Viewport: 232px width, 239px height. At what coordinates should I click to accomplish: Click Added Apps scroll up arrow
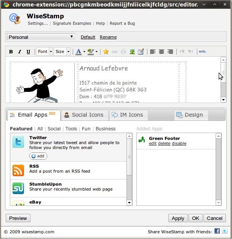(218, 136)
